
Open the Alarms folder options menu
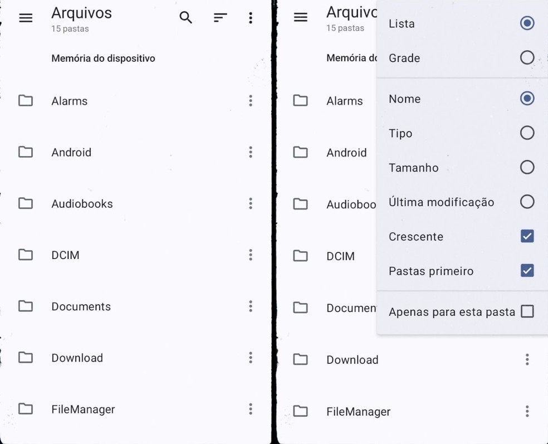[x=251, y=101]
